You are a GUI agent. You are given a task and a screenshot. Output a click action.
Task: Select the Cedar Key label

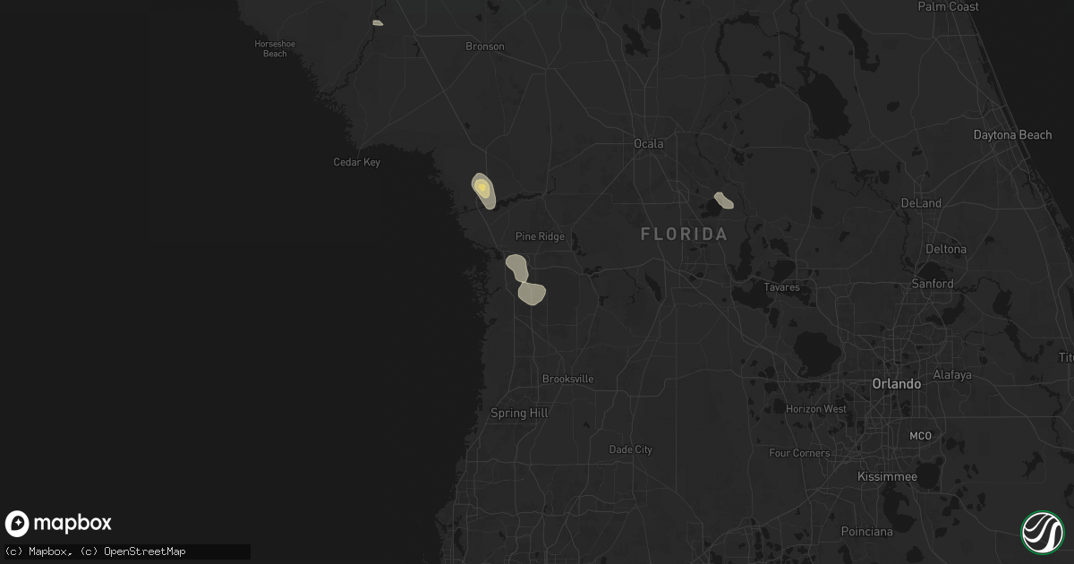pyautogui.click(x=356, y=163)
